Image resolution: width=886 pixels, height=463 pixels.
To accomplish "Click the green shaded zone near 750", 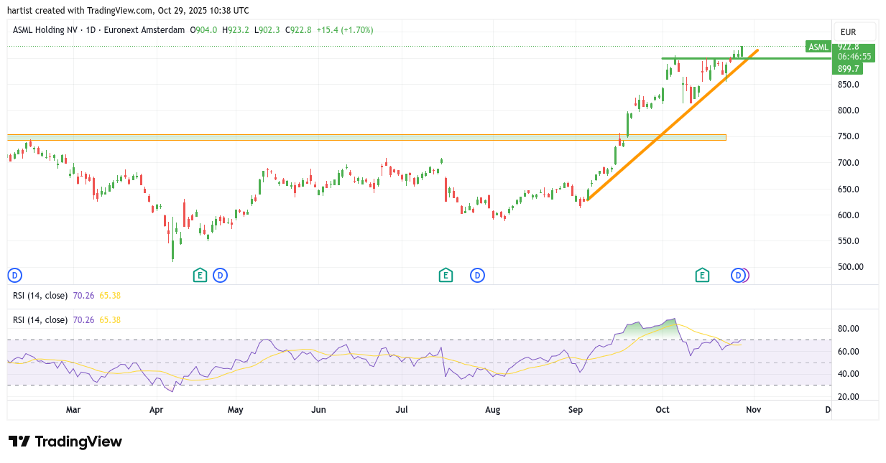I will 359,136.
